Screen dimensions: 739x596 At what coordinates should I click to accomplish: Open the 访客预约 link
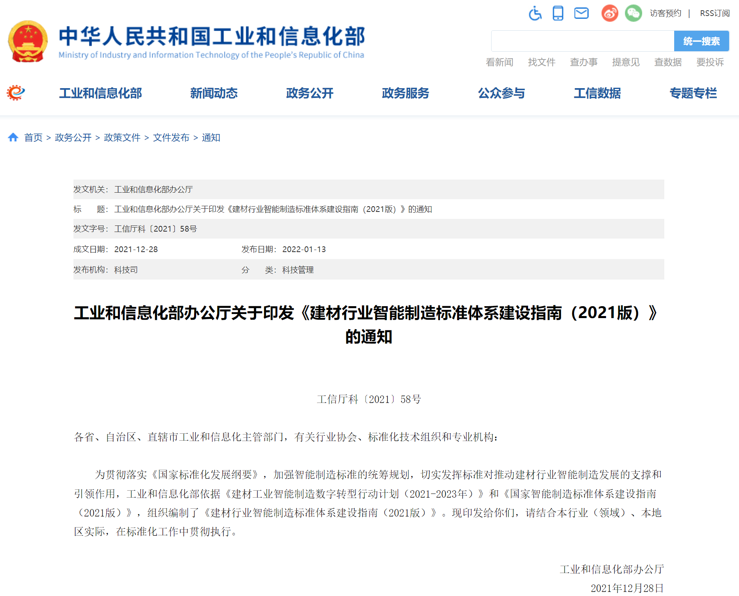[x=665, y=14]
